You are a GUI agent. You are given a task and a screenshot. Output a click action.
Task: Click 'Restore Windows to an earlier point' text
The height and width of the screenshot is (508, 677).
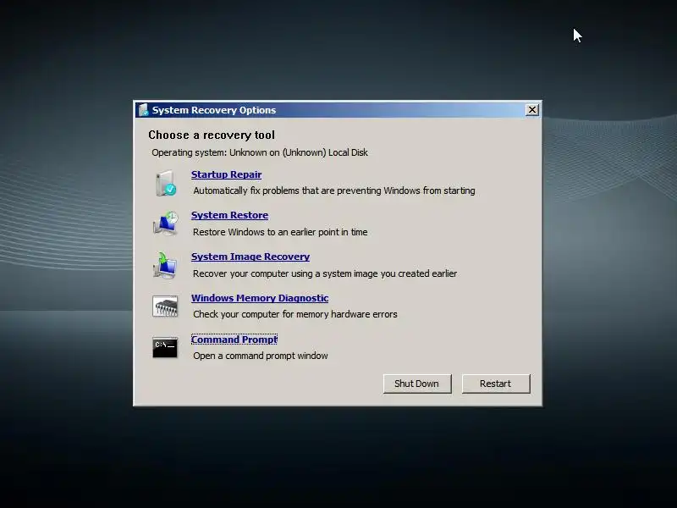280,232
